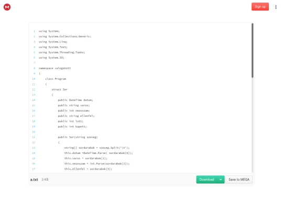Click line 'public int nezoszam;'
This screenshot has height=212, width=283.
(x=74, y=110)
